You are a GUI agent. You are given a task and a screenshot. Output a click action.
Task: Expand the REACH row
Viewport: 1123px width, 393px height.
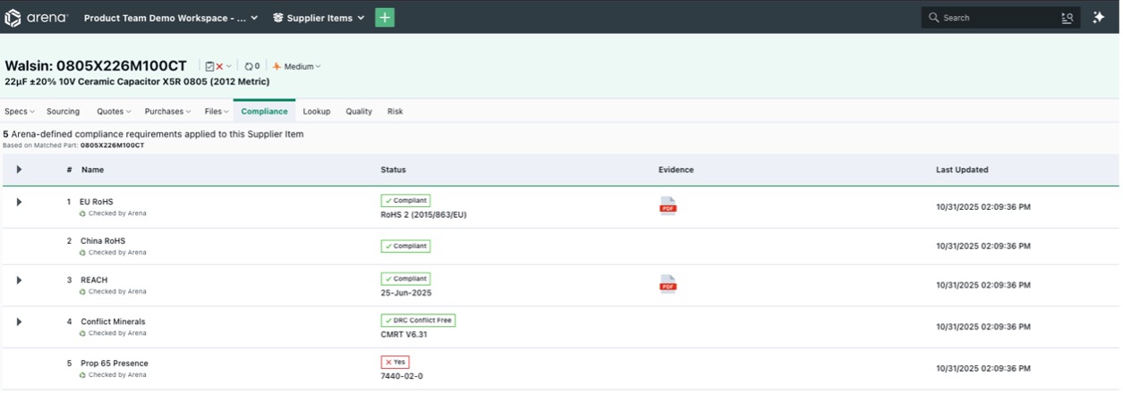19,280
